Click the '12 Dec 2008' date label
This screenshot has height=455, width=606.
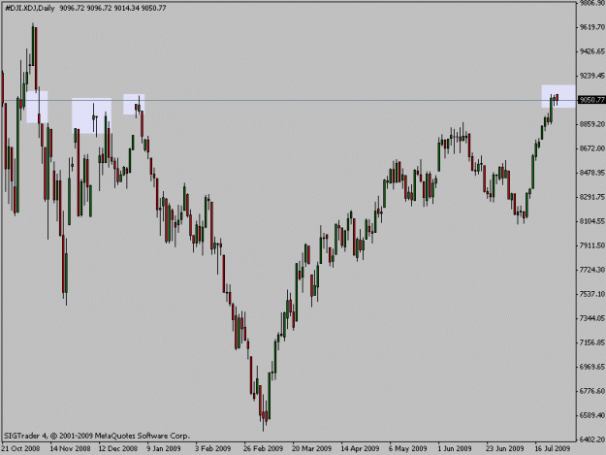[x=118, y=449]
